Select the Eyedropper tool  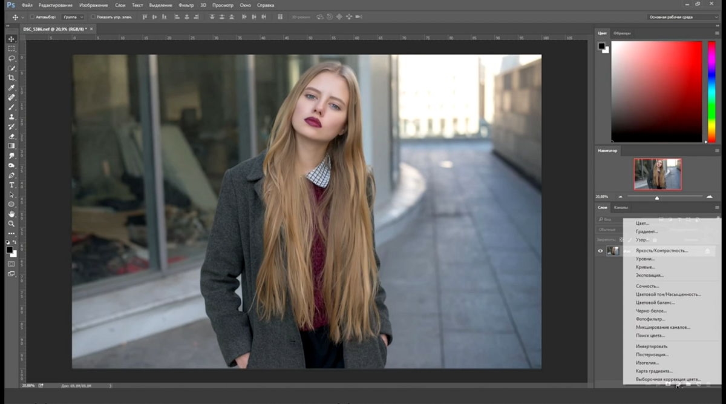(x=11, y=87)
